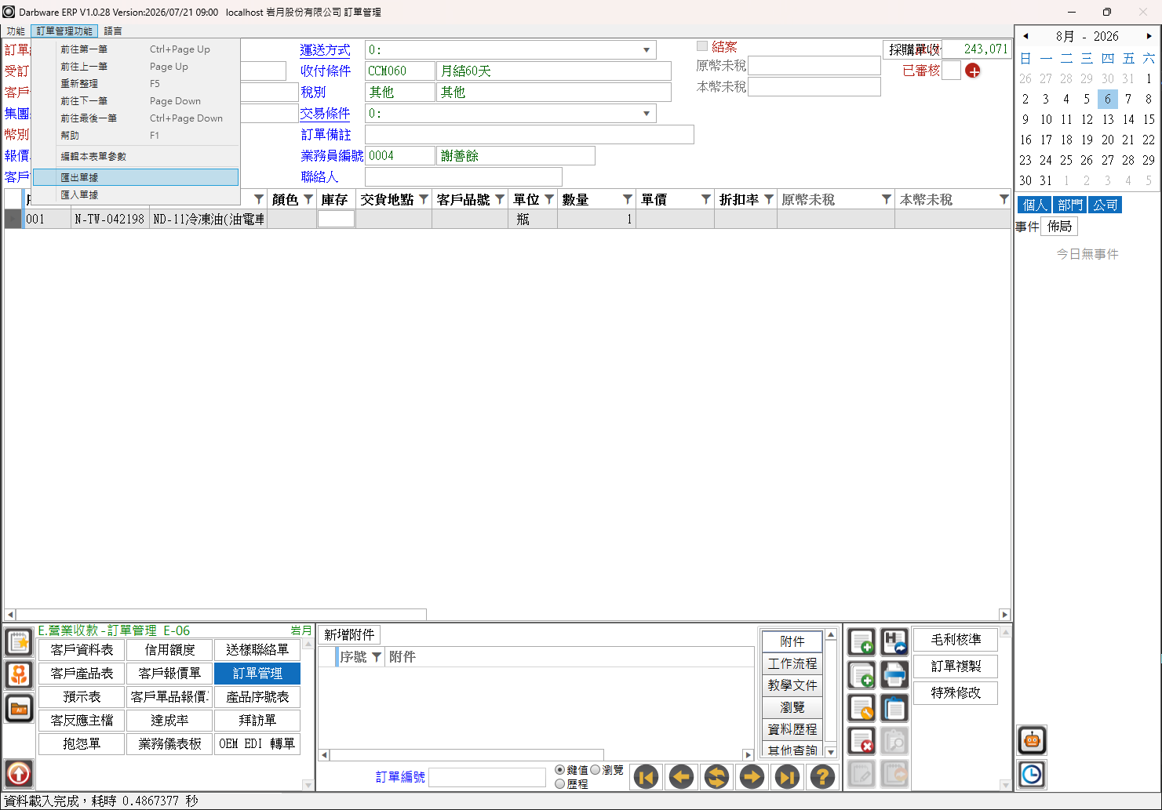Viewport: 1162px width, 810px height.
Task: Open the 業務儀表板 module
Action: point(169,744)
